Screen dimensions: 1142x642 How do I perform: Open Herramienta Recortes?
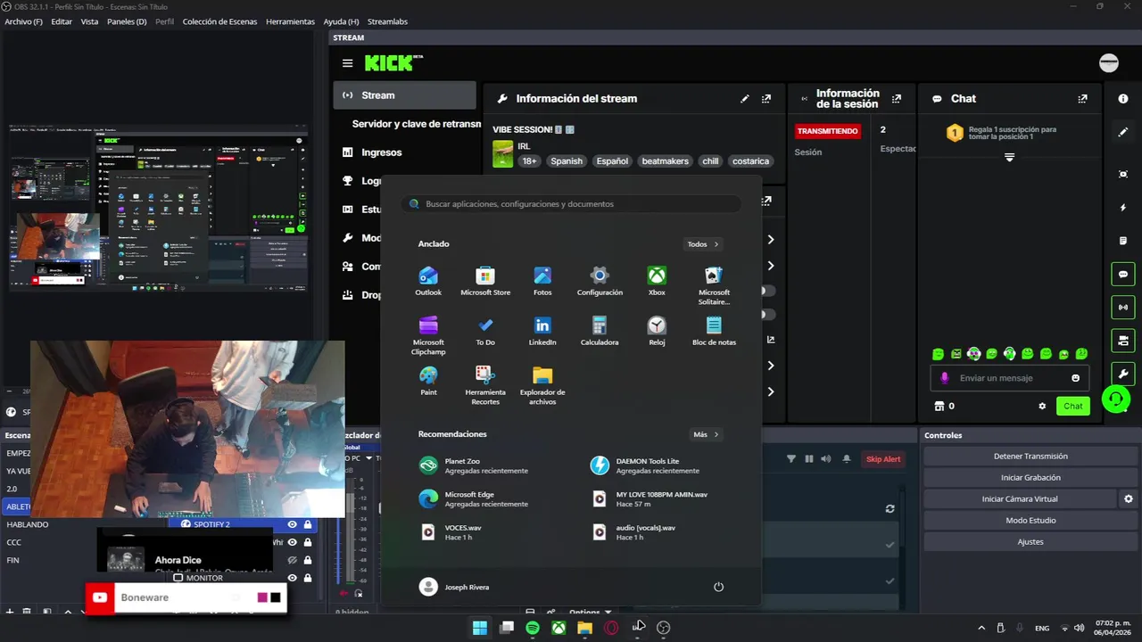click(485, 385)
